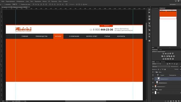Hide the selected Прямоугольник 4 layer
Image resolution: width=181 pixels, height=102 pixels.
[x=153, y=79]
